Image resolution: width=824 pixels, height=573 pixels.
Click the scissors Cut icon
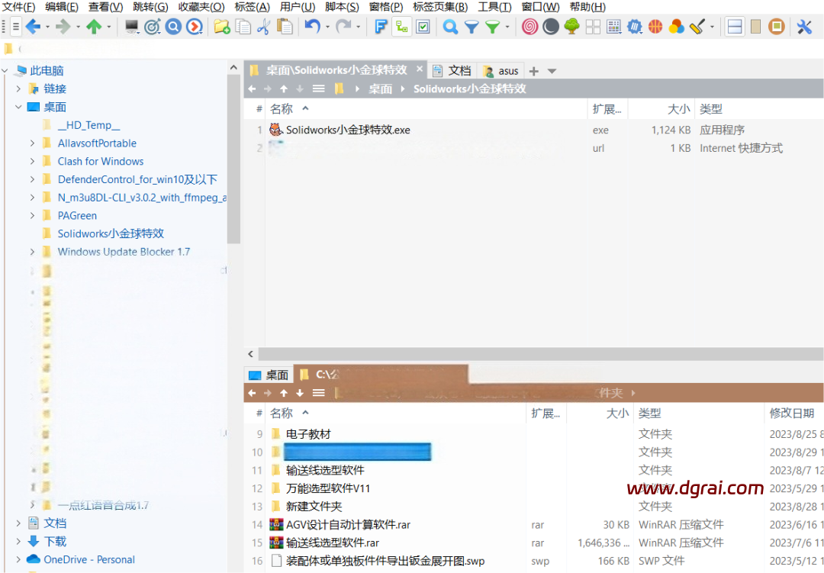click(x=263, y=27)
